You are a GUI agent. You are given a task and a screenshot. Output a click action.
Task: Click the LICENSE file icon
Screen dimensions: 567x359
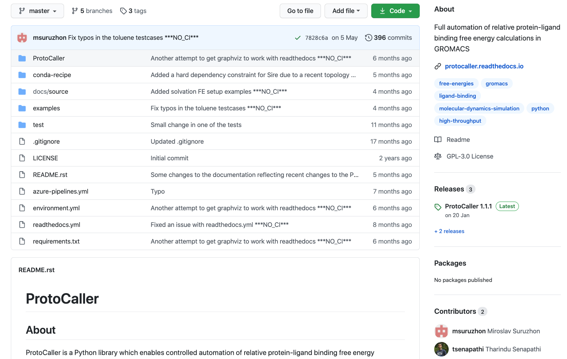(22, 158)
